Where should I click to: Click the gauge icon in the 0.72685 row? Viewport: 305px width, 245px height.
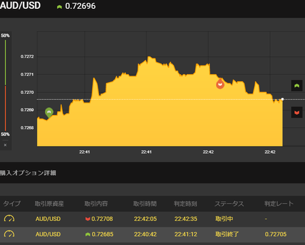tap(9, 234)
